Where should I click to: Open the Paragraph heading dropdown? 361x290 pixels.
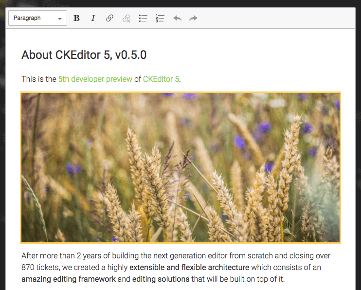tap(38, 18)
